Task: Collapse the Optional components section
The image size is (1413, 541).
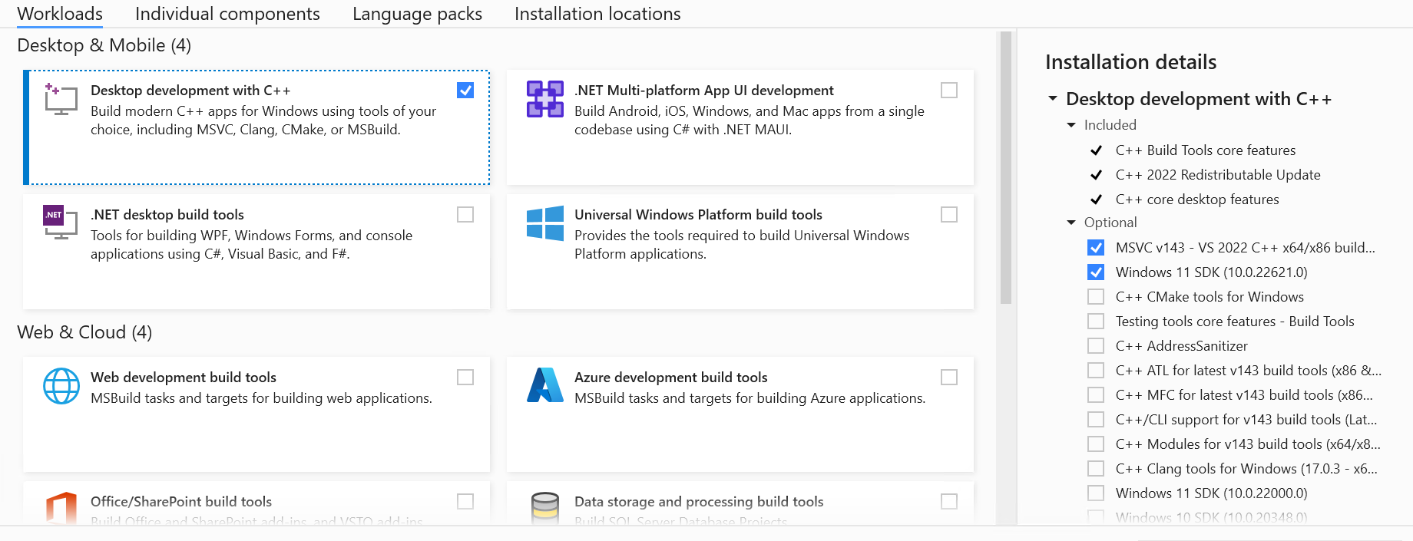Action: (x=1071, y=223)
